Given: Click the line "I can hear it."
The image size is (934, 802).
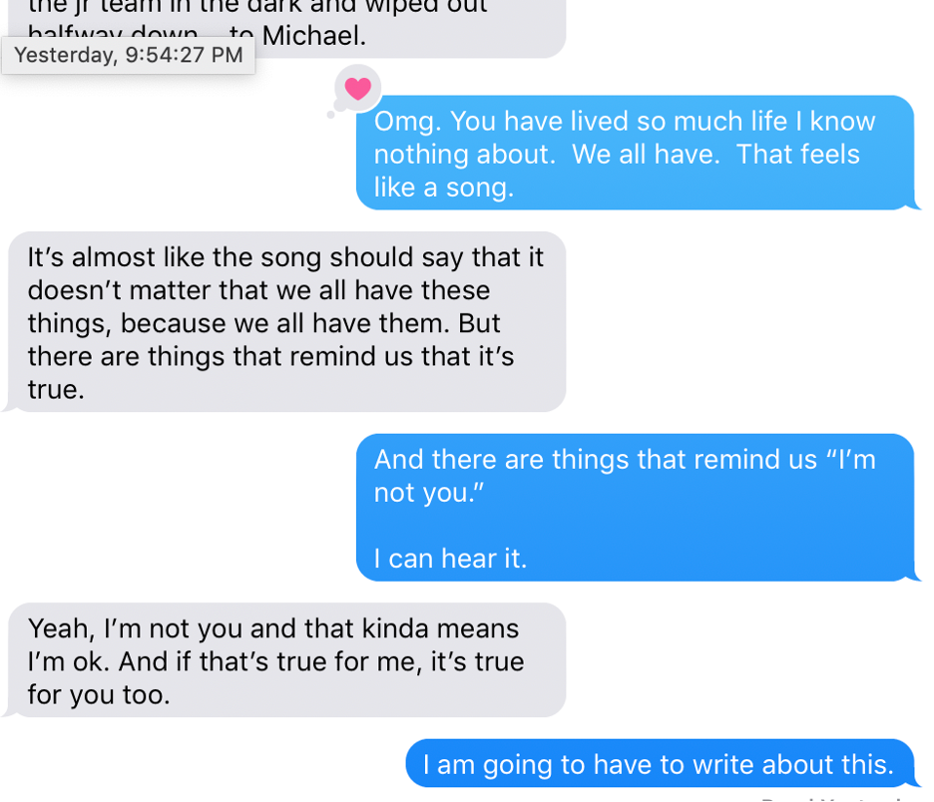Looking at the screenshot, I should (x=449, y=559).
